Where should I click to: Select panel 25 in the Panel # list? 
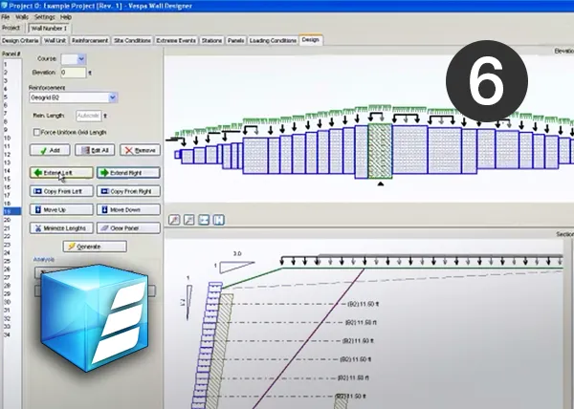coord(12,261)
